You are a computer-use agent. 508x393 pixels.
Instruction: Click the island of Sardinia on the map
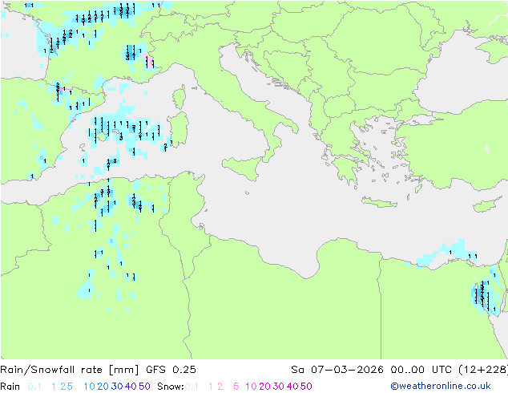(178, 130)
